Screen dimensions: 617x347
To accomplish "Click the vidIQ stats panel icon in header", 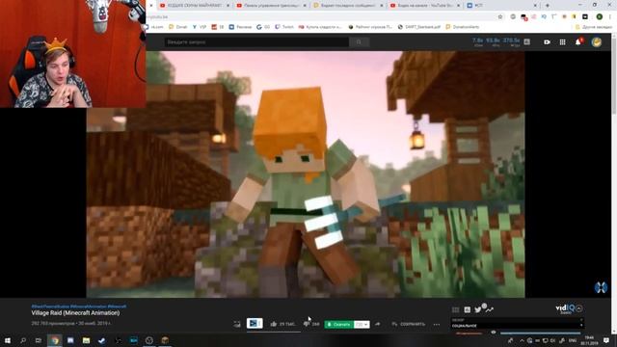I will pyautogui.click(x=527, y=41).
